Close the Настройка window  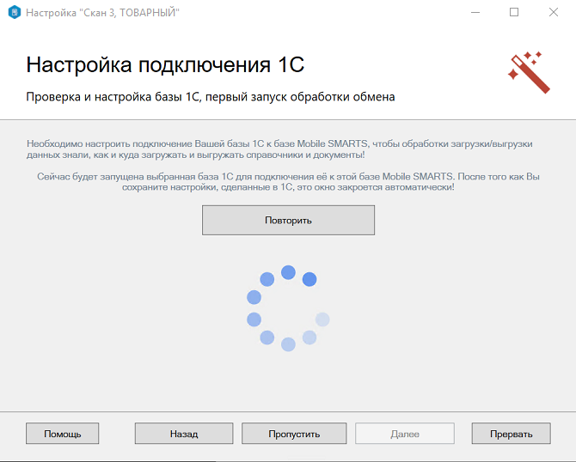click(x=554, y=13)
